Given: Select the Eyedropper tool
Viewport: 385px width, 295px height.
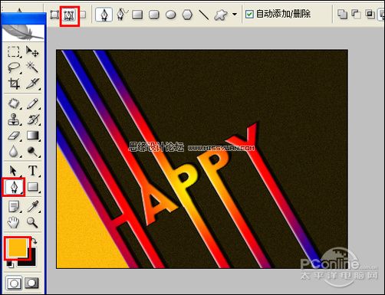Looking at the screenshot, I should pos(32,206).
